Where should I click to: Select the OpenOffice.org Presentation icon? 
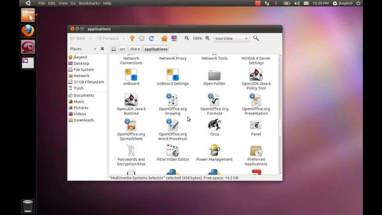(x=256, y=100)
